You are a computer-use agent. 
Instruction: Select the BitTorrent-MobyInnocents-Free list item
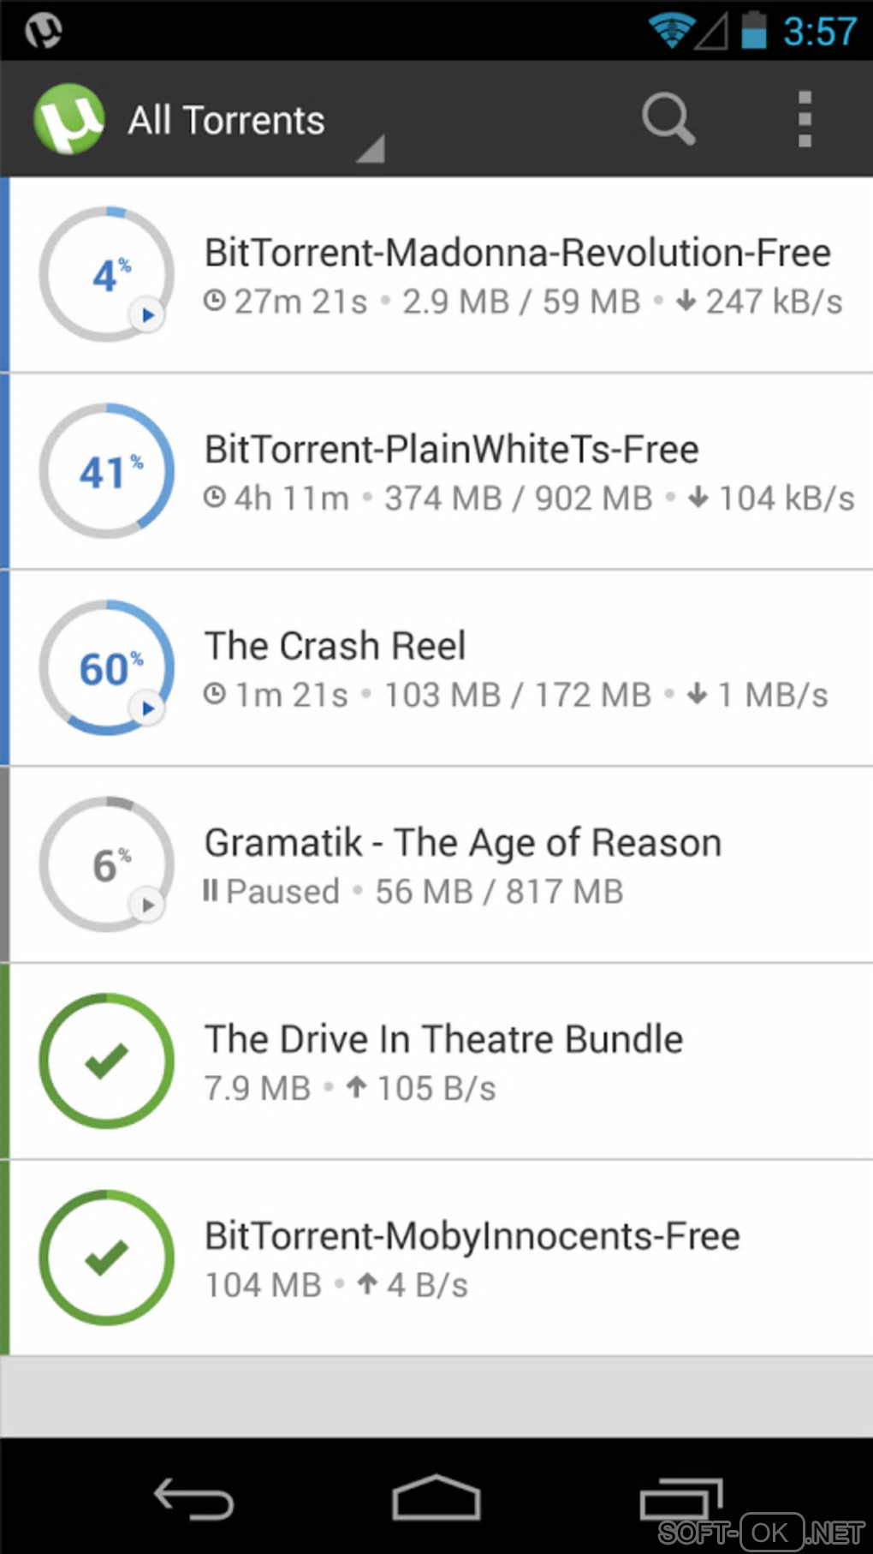472,1236
